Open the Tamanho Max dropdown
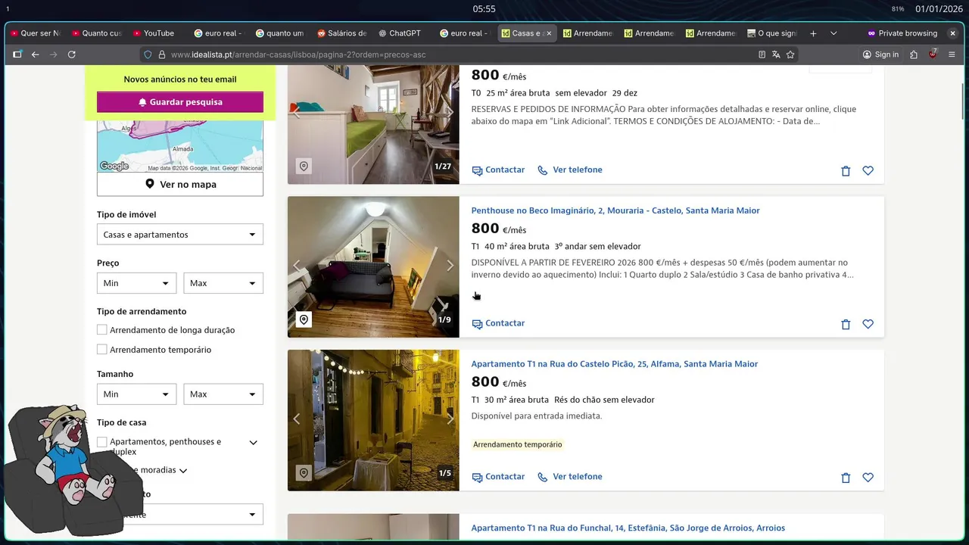Screen dimensions: 969x545 [223, 394]
